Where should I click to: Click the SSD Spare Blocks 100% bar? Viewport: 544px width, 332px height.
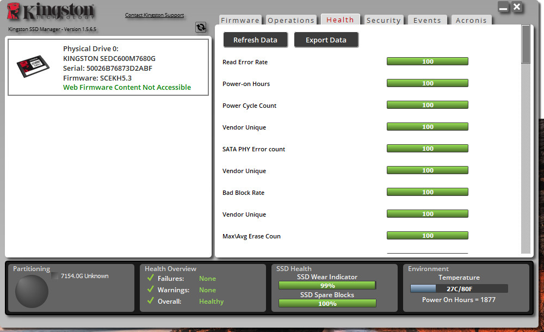327,304
